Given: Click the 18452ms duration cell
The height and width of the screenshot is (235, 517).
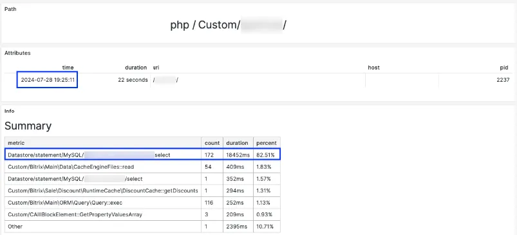Looking at the screenshot, I should [x=238, y=155].
